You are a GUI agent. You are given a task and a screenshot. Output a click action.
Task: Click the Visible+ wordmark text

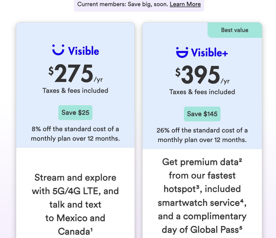209,53
